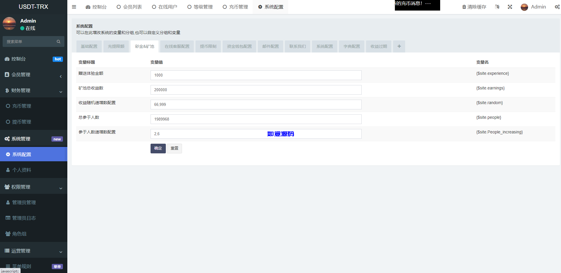Click the trash icon of 清除缓存

click(x=464, y=7)
